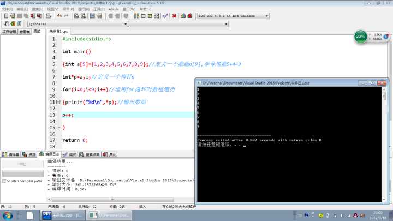Click the Save file toolbar icon
This screenshot has height=221, width=393.
pos(19,16)
